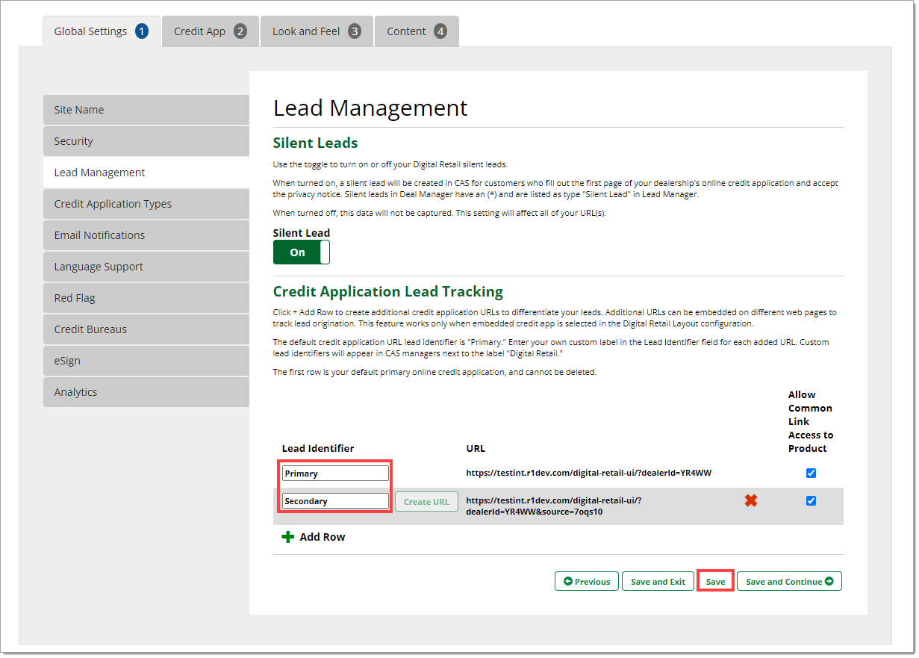Focus the Secondary lead identifier field

click(335, 501)
